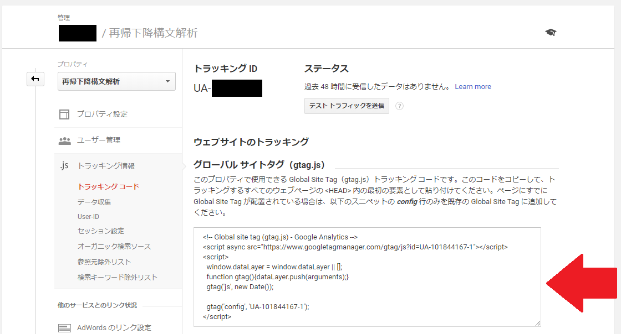The height and width of the screenshot is (334, 621).
Task: Select 参照元除外リスト submenu item
Action: pyautogui.click(x=104, y=262)
